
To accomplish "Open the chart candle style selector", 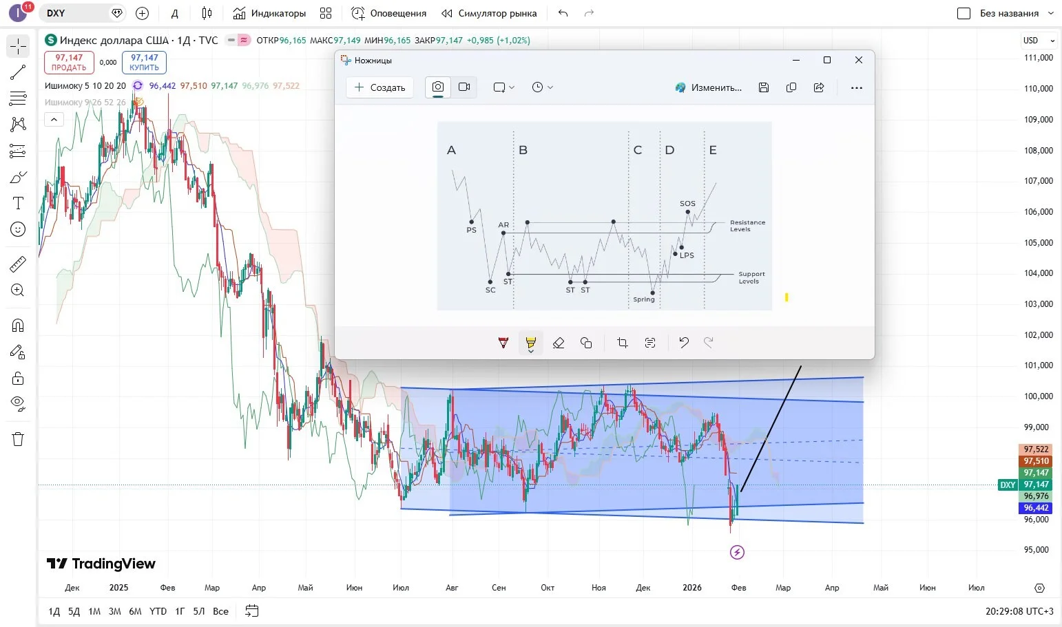I will (207, 13).
